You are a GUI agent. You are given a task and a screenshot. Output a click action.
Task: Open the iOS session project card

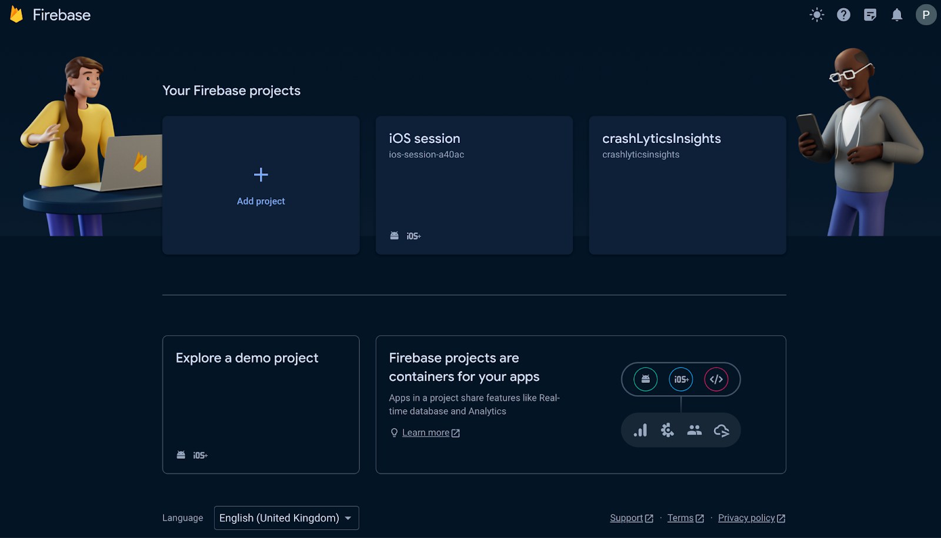pyautogui.click(x=474, y=185)
